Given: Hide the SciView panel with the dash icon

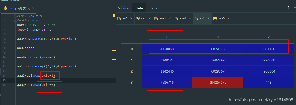Looking at the screenshot, I should pos(295,8).
